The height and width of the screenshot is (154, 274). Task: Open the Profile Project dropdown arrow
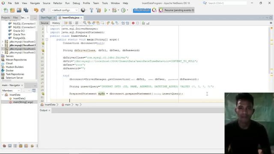[128, 10]
